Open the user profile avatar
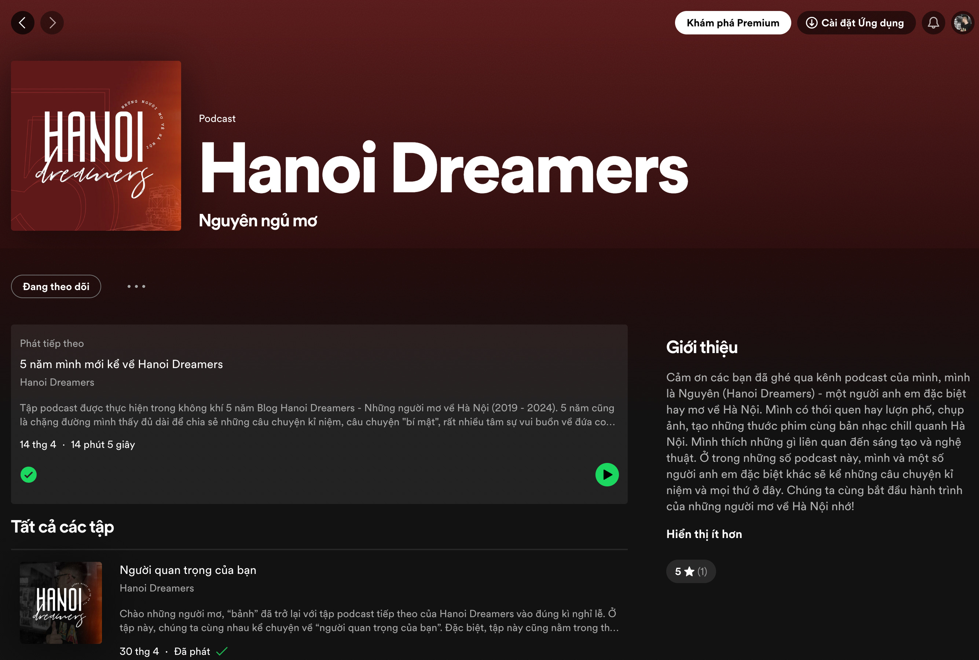 [x=962, y=23]
